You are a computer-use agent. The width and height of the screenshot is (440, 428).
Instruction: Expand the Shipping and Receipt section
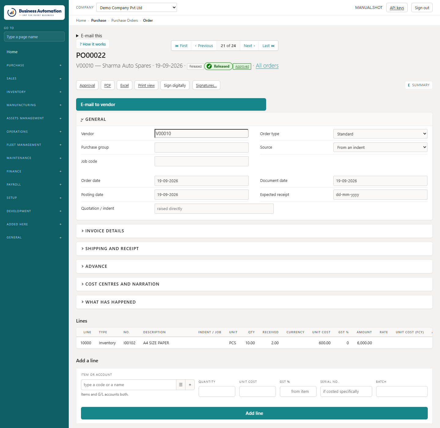point(254,249)
